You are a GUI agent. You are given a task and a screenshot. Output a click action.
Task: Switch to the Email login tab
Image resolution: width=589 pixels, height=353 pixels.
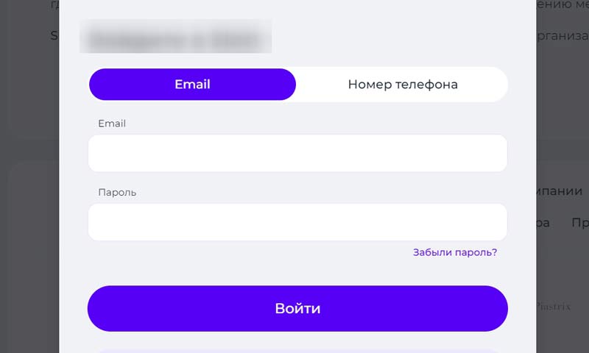tap(192, 85)
